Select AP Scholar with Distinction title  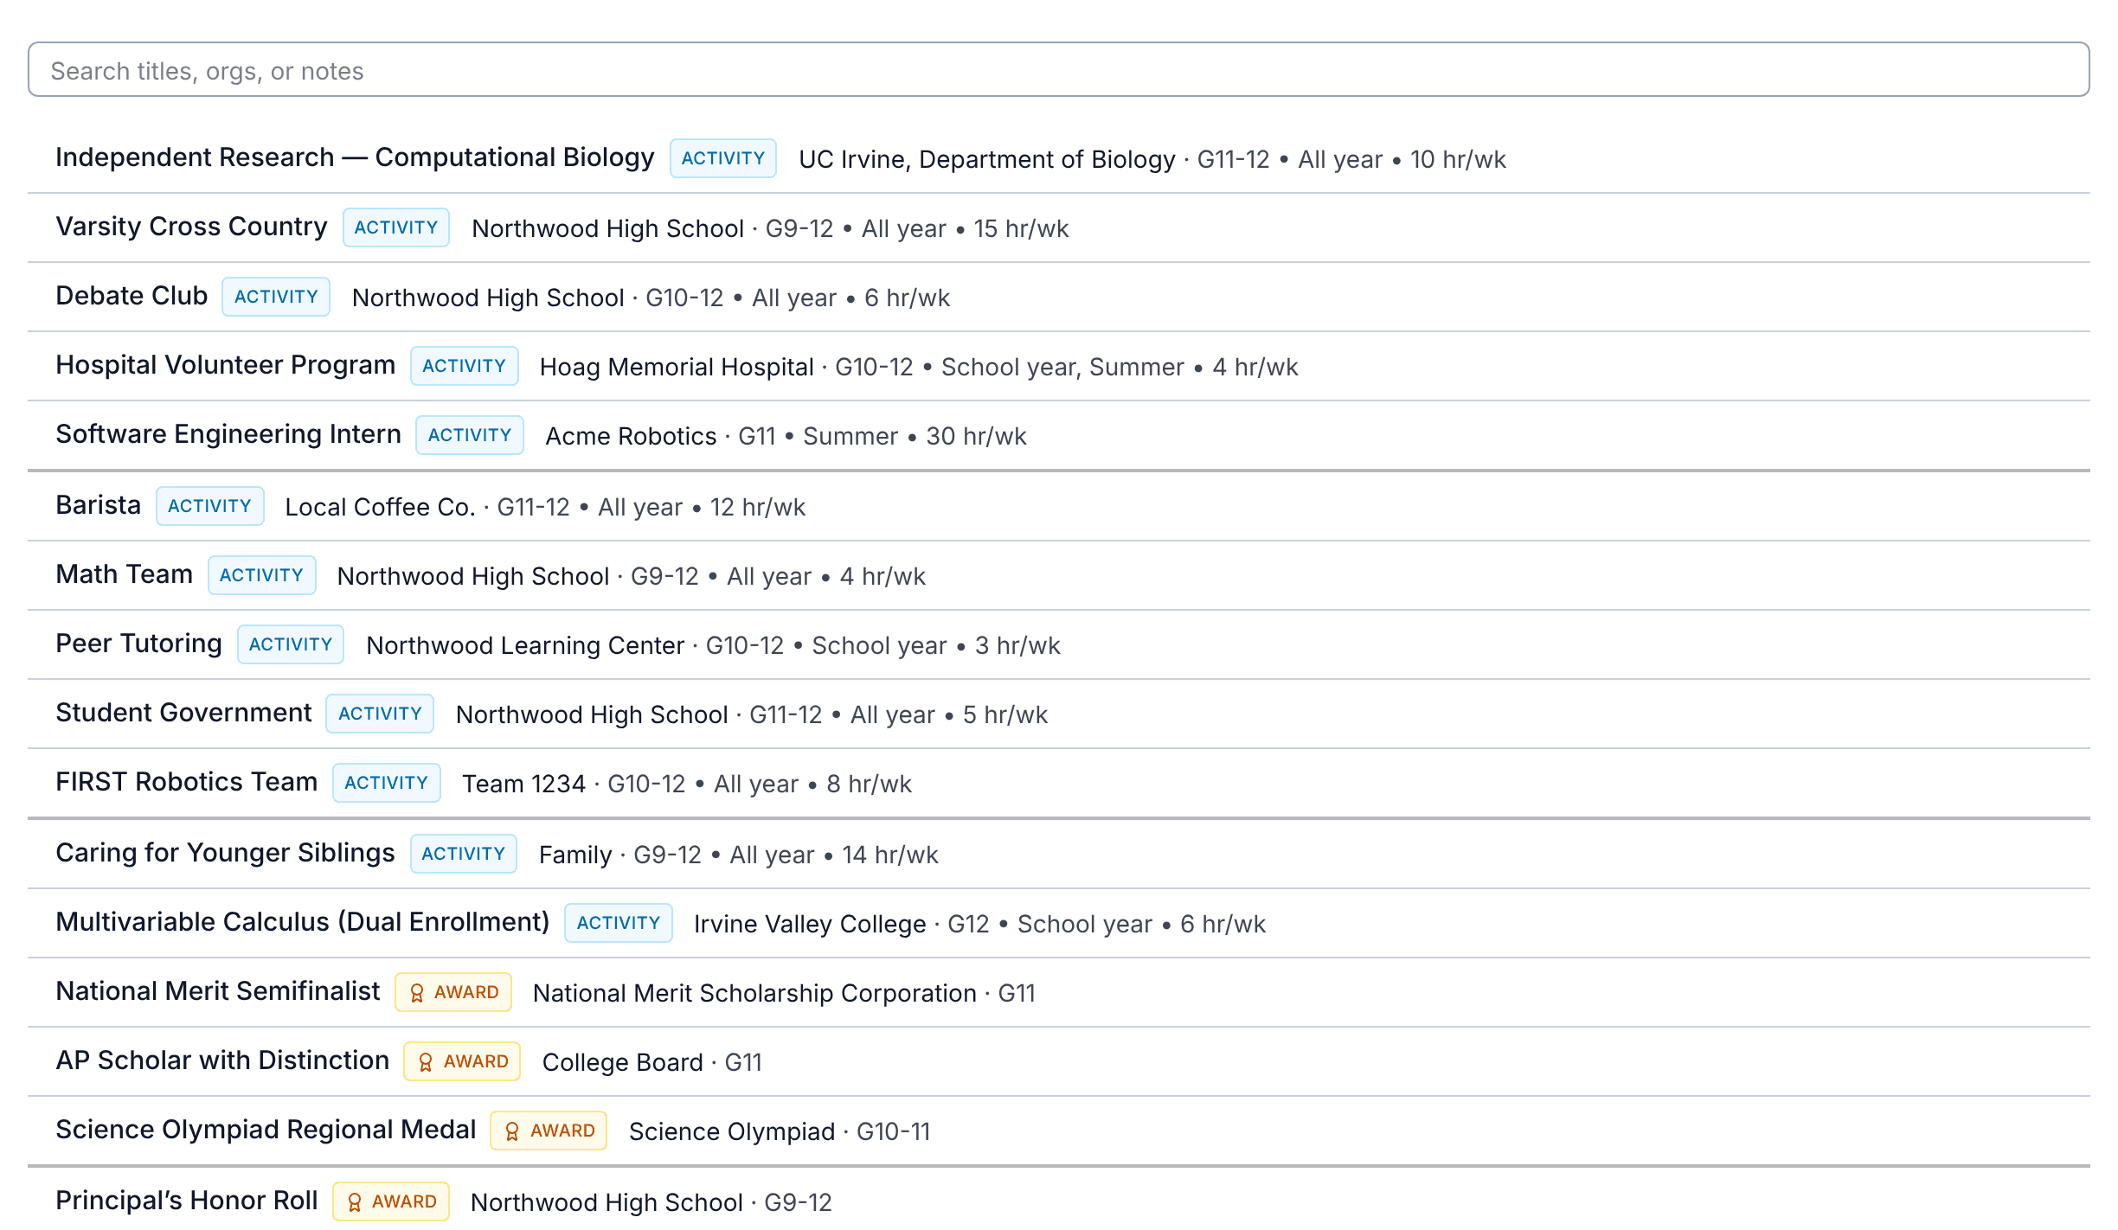[x=222, y=1060]
